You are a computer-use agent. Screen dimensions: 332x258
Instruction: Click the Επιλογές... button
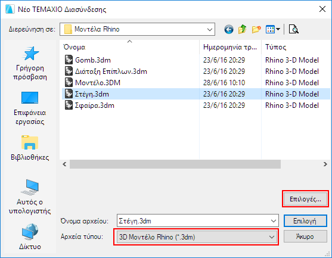[305, 199]
